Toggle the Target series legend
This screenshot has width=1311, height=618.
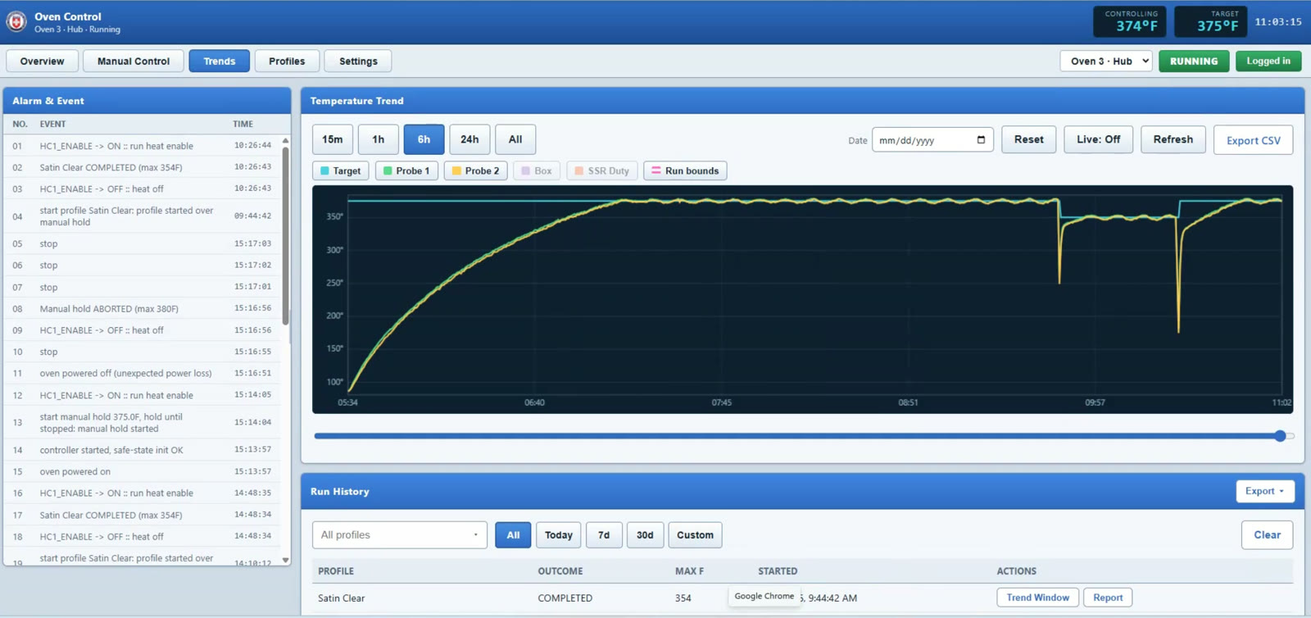[x=340, y=170]
